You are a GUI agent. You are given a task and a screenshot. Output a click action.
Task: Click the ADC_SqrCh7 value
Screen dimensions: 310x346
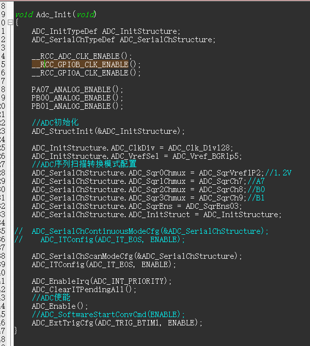coord(221,181)
